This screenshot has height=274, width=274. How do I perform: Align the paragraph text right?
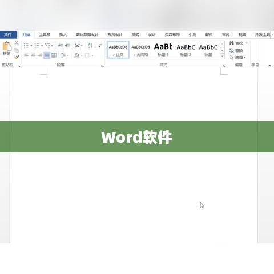point(40,55)
